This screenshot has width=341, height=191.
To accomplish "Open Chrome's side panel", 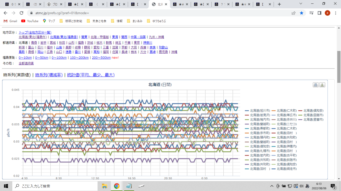I will coord(319,13).
